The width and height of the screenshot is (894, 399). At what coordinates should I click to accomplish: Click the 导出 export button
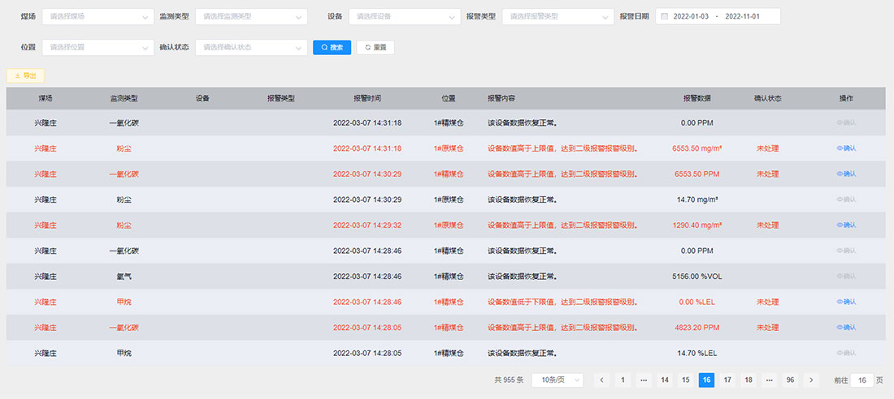point(25,75)
